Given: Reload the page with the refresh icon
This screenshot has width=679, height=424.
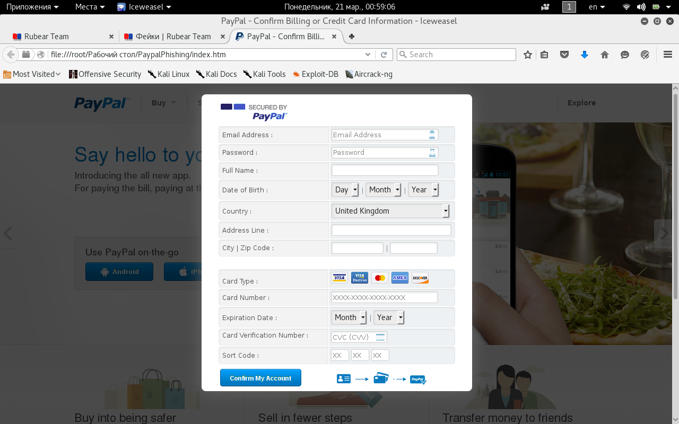Looking at the screenshot, I should [x=384, y=55].
